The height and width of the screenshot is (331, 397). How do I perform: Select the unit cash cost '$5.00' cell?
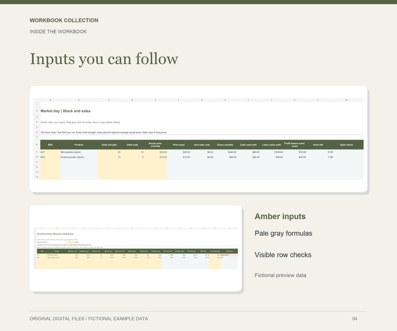point(202,152)
